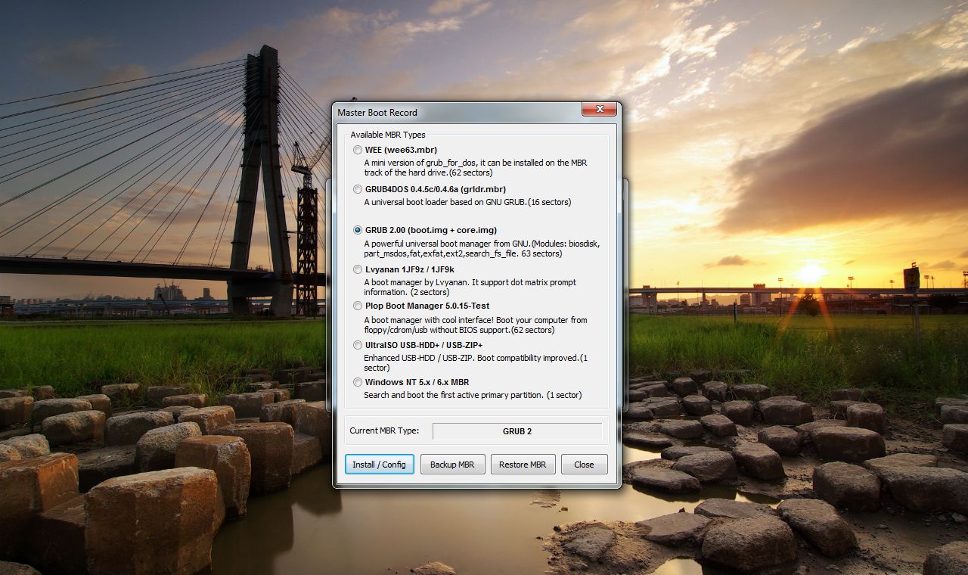Pick the Lvyanan 1JF9z / 1JF9k option
The image size is (968, 575).
[x=404, y=269]
